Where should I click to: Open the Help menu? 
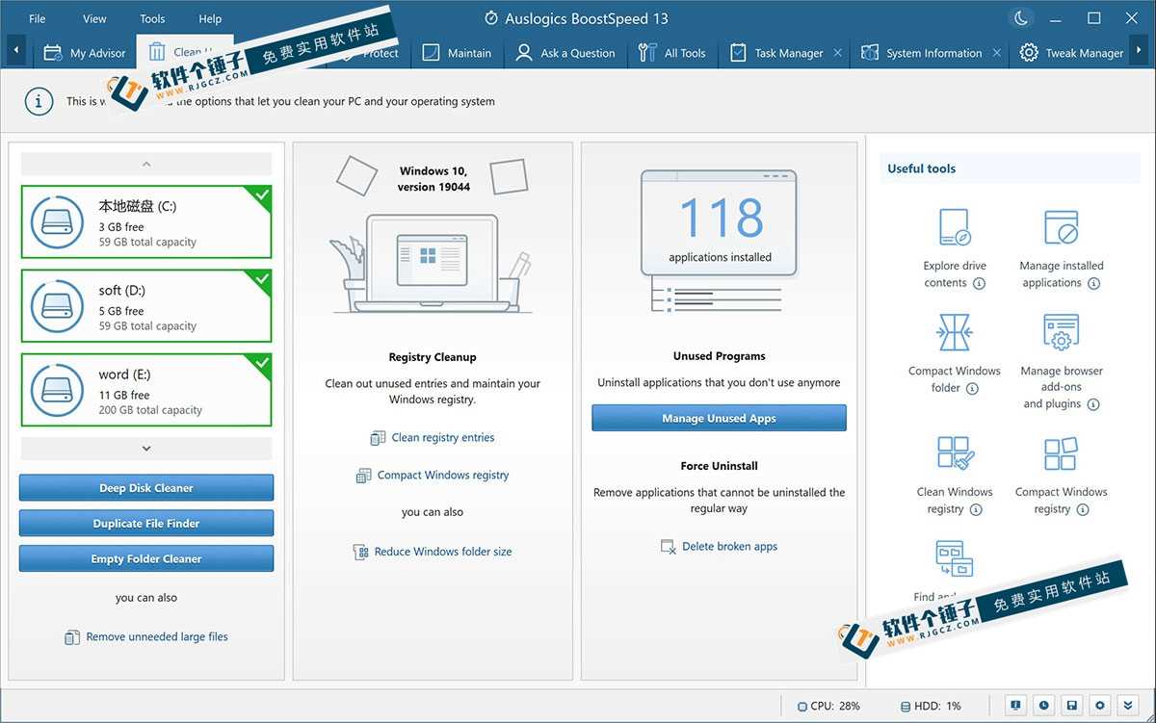click(x=210, y=18)
